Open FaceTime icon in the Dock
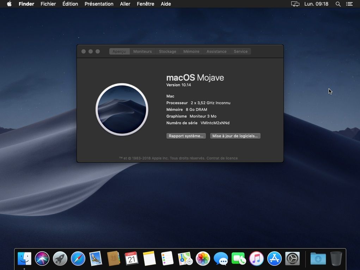This screenshot has height=270, width=360. point(239,258)
